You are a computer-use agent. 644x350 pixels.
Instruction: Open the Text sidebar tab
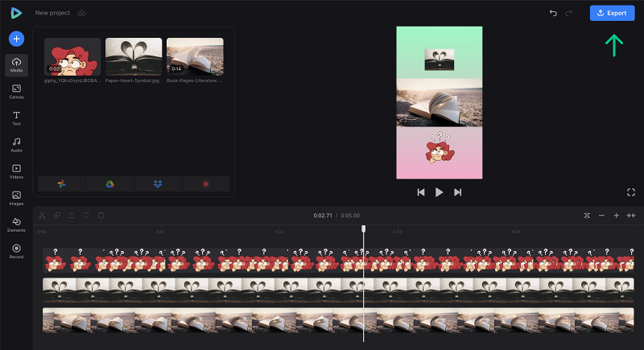pyautogui.click(x=16, y=118)
